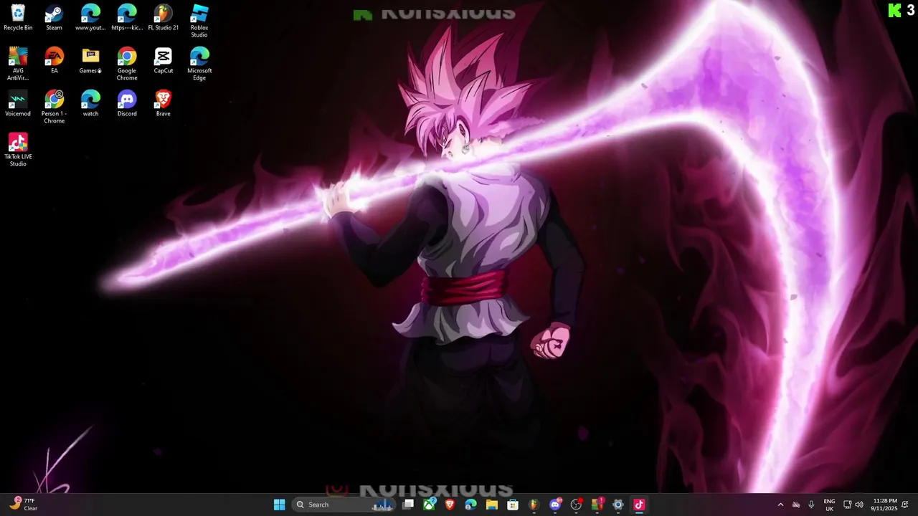Open Brave from the taskbar
Viewport: 918px width, 516px height.
coord(450,505)
